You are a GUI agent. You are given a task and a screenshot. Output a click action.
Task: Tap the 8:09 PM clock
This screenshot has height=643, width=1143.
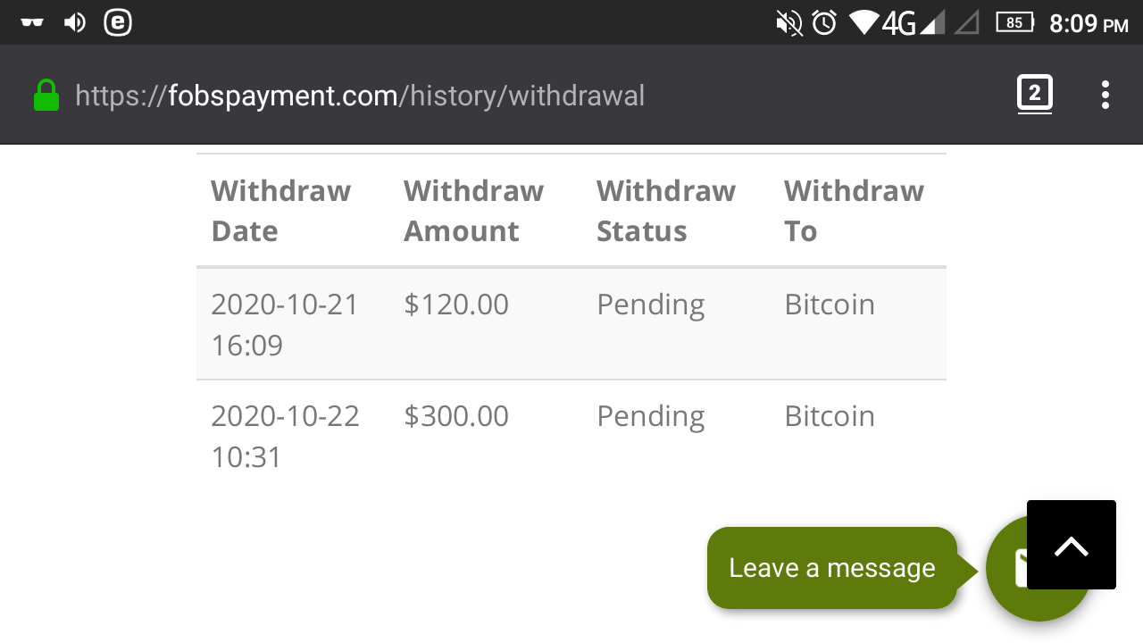click(1089, 23)
